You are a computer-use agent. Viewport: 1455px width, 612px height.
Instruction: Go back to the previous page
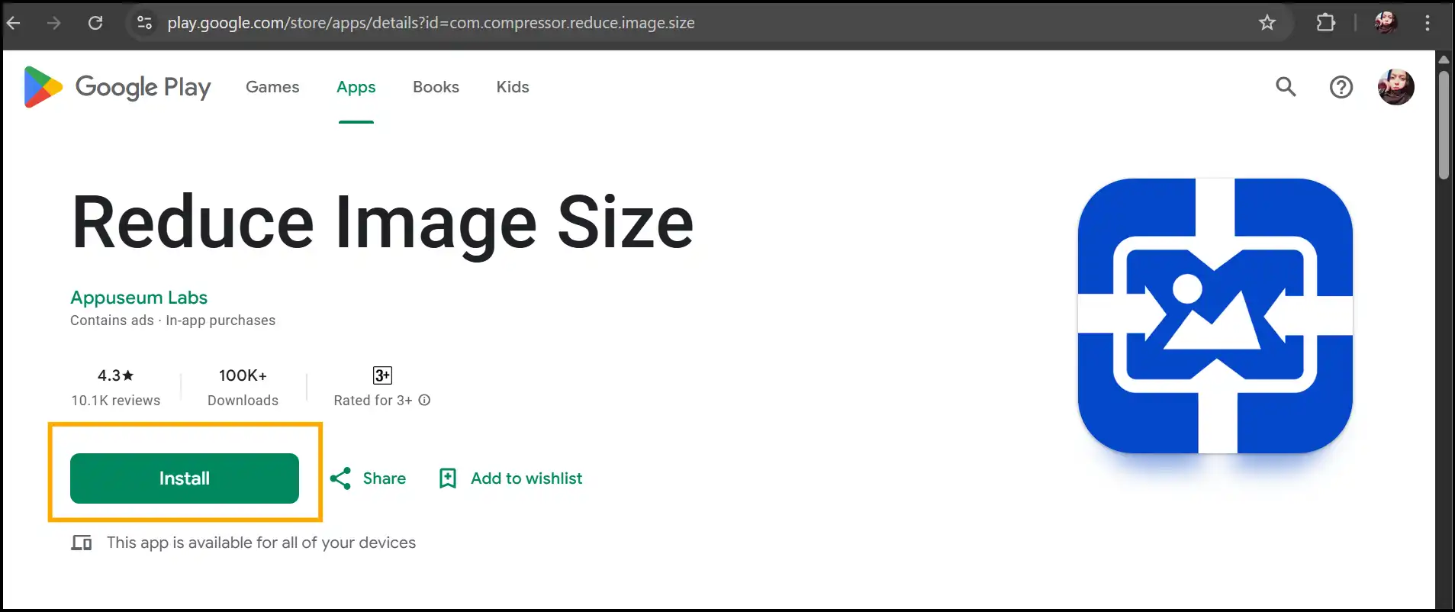[13, 23]
